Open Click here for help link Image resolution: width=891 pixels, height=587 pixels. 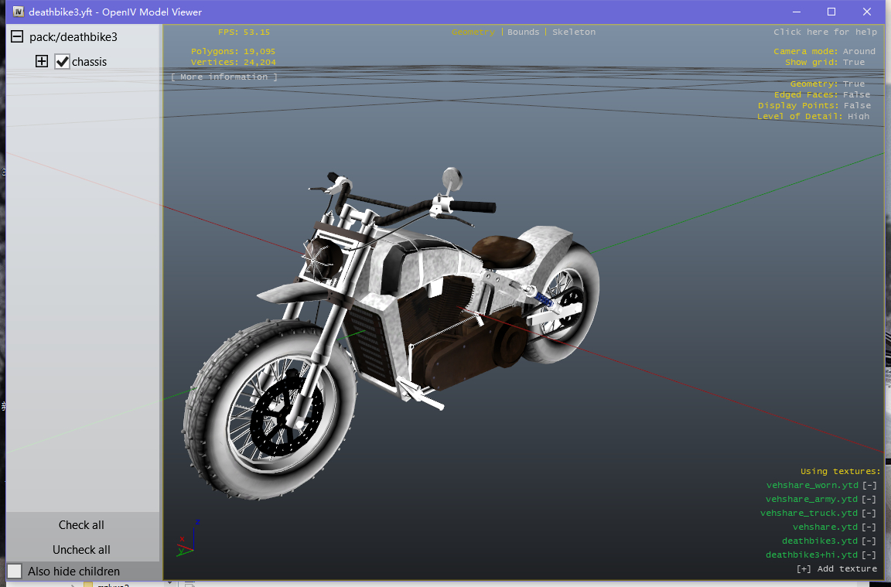pyautogui.click(x=825, y=32)
